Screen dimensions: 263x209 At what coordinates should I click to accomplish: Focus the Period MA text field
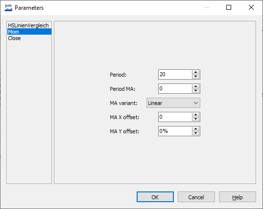click(175, 88)
